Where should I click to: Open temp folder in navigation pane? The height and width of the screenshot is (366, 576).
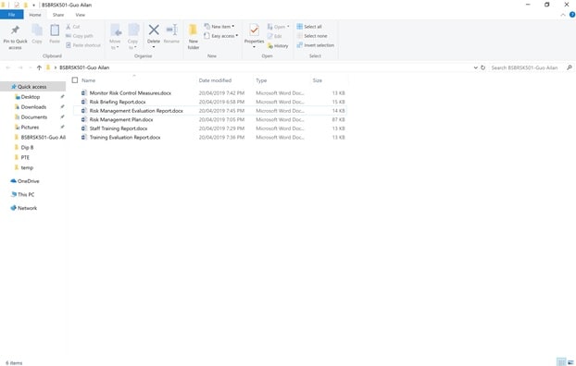pos(27,167)
